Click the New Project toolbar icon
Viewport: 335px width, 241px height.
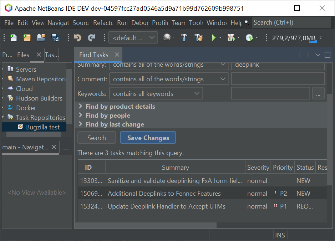coord(27,38)
